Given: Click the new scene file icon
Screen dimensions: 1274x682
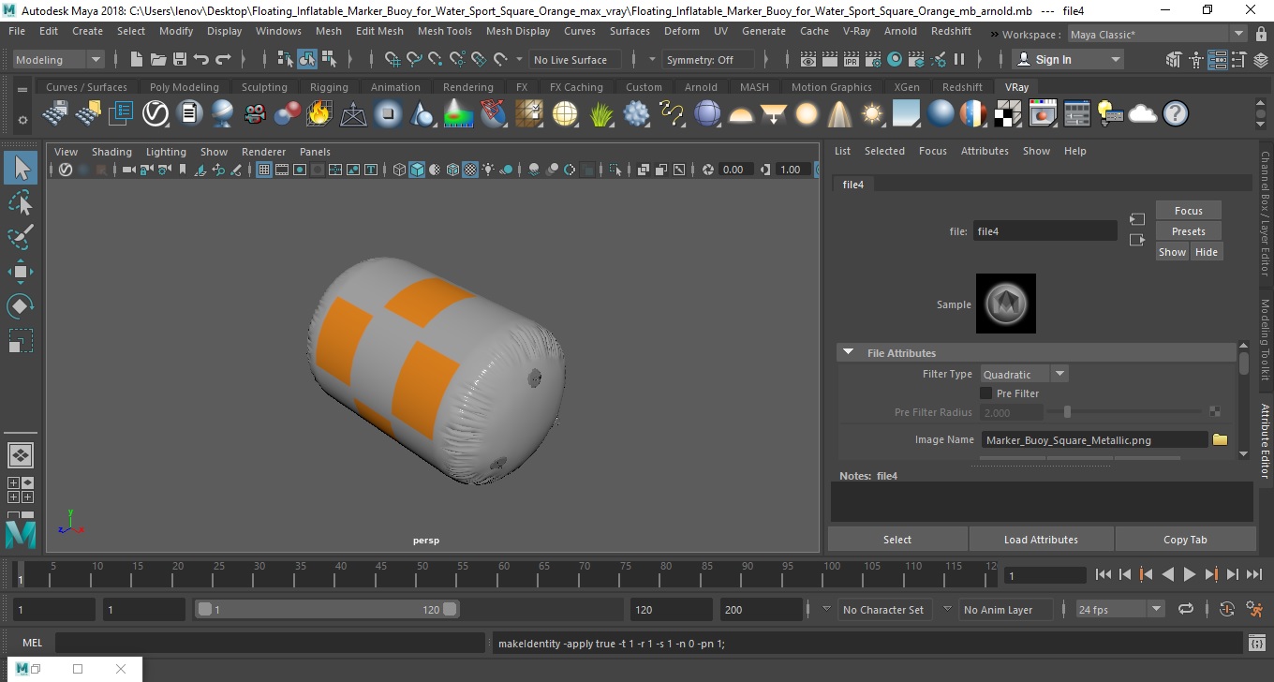Looking at the screenshot, I should tap(137, 59).
